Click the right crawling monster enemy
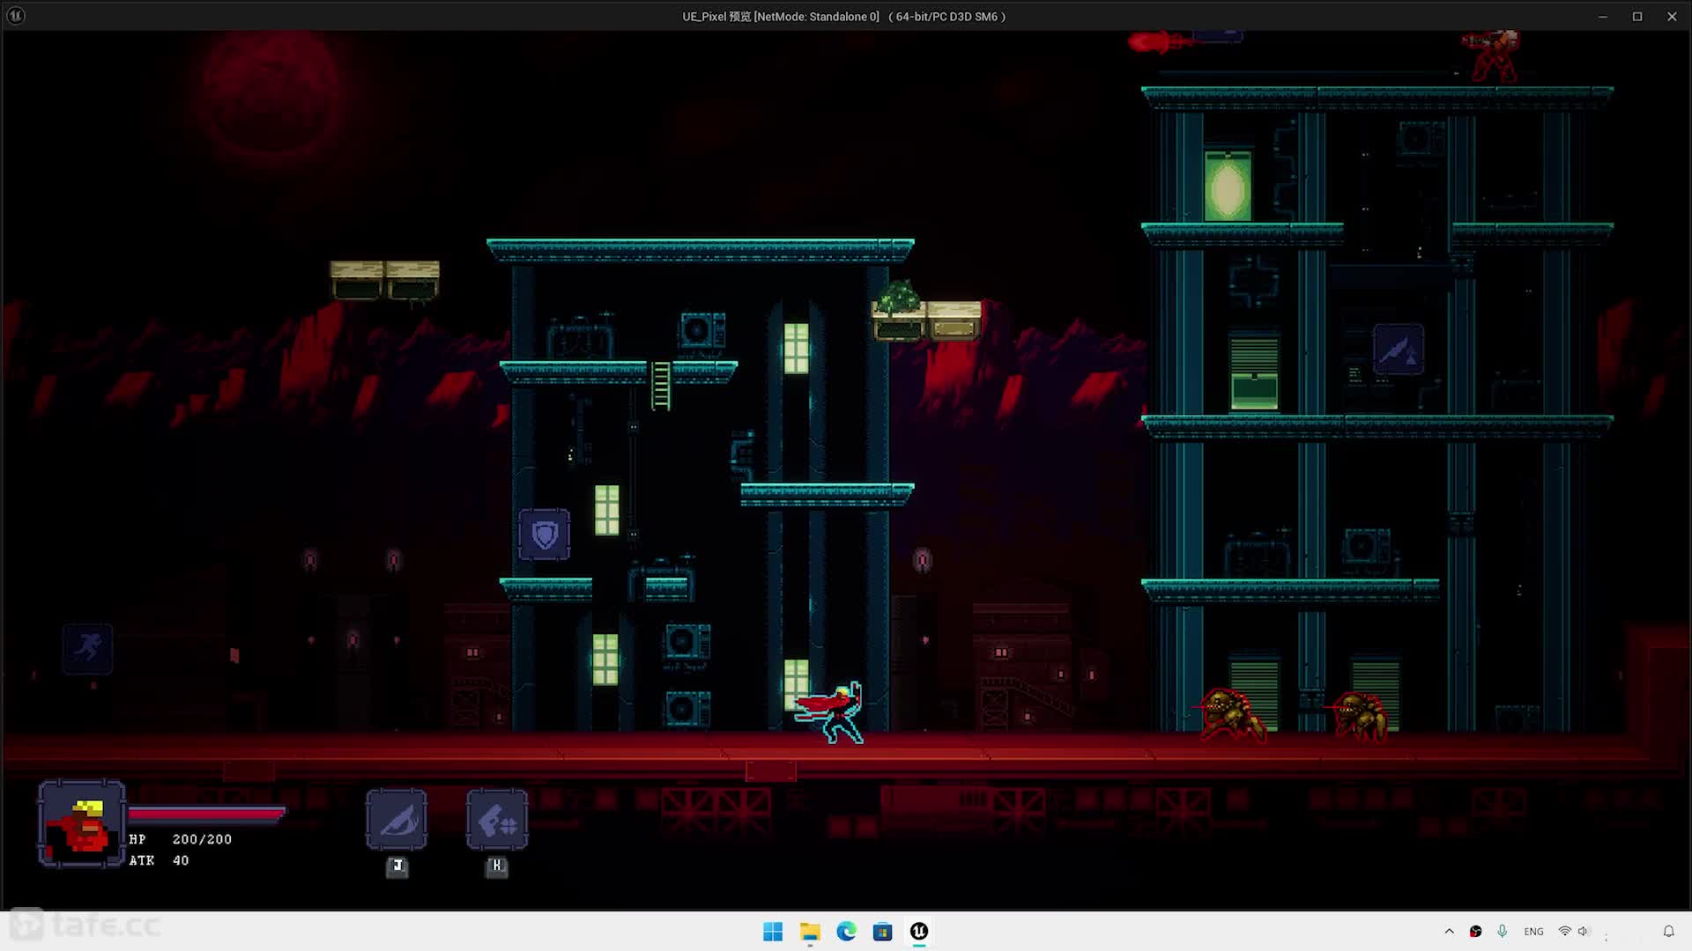 point(1361,716)
